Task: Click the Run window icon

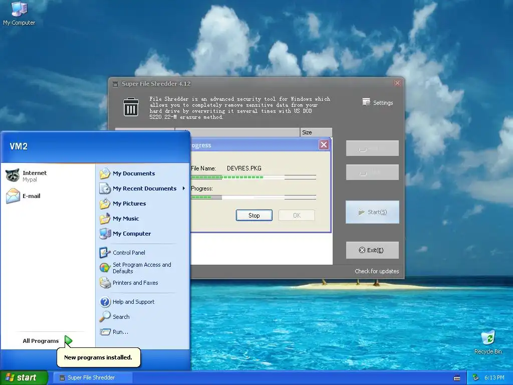Action: (x=105, y=332)
